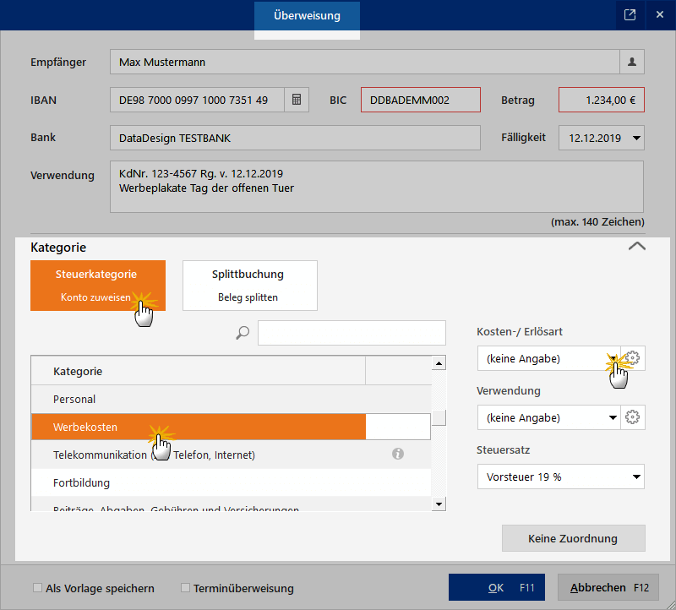
Task: Select Steuerkategorie Konto zuweisen tile
Action: point(98,286)
